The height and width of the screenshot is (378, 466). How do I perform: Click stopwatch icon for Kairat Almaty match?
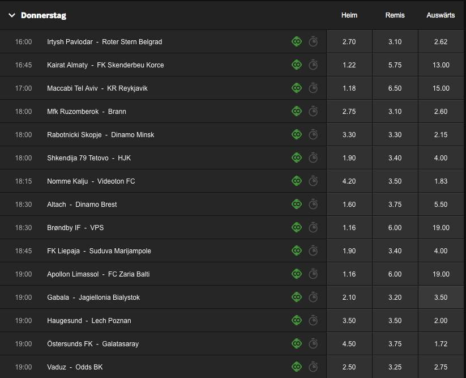(313, 65)
